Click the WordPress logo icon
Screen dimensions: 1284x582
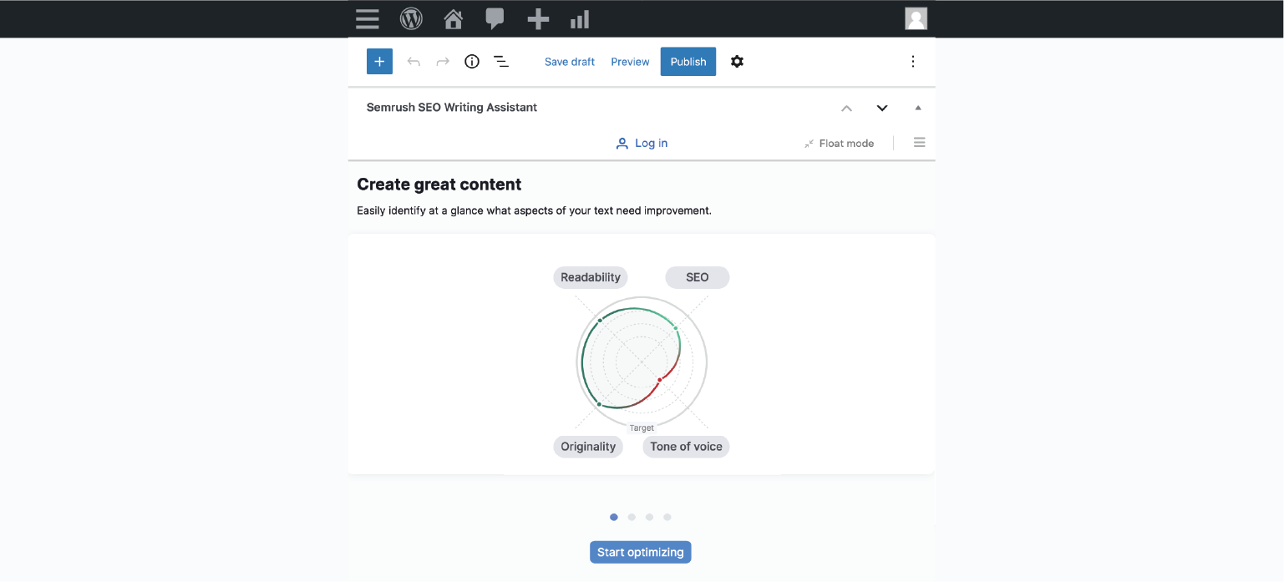point(411,18)
